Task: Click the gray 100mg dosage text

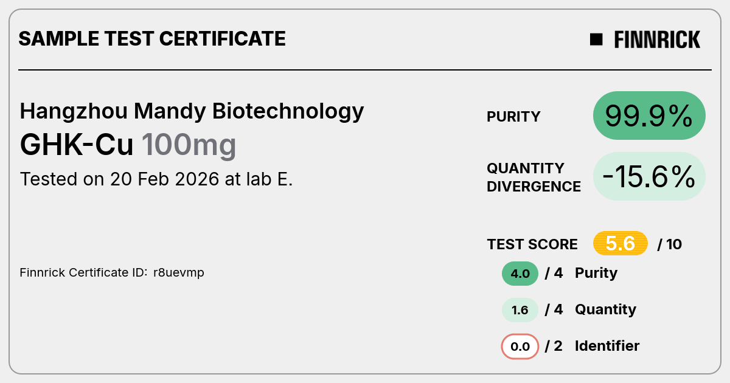Action: [x=189, y=146]
